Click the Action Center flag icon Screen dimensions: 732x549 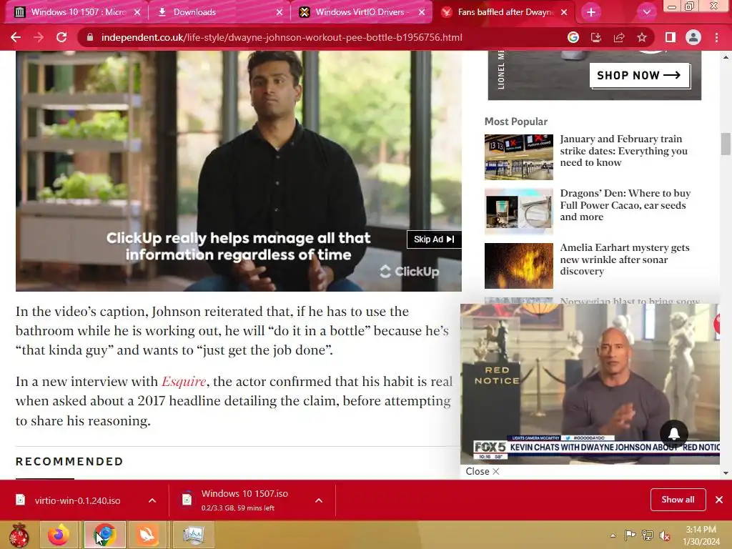click(630, 535)
